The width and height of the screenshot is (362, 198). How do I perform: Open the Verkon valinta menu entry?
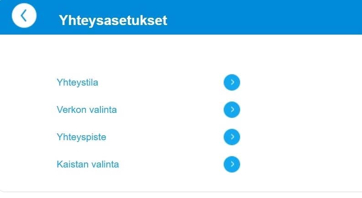(87, 110)
